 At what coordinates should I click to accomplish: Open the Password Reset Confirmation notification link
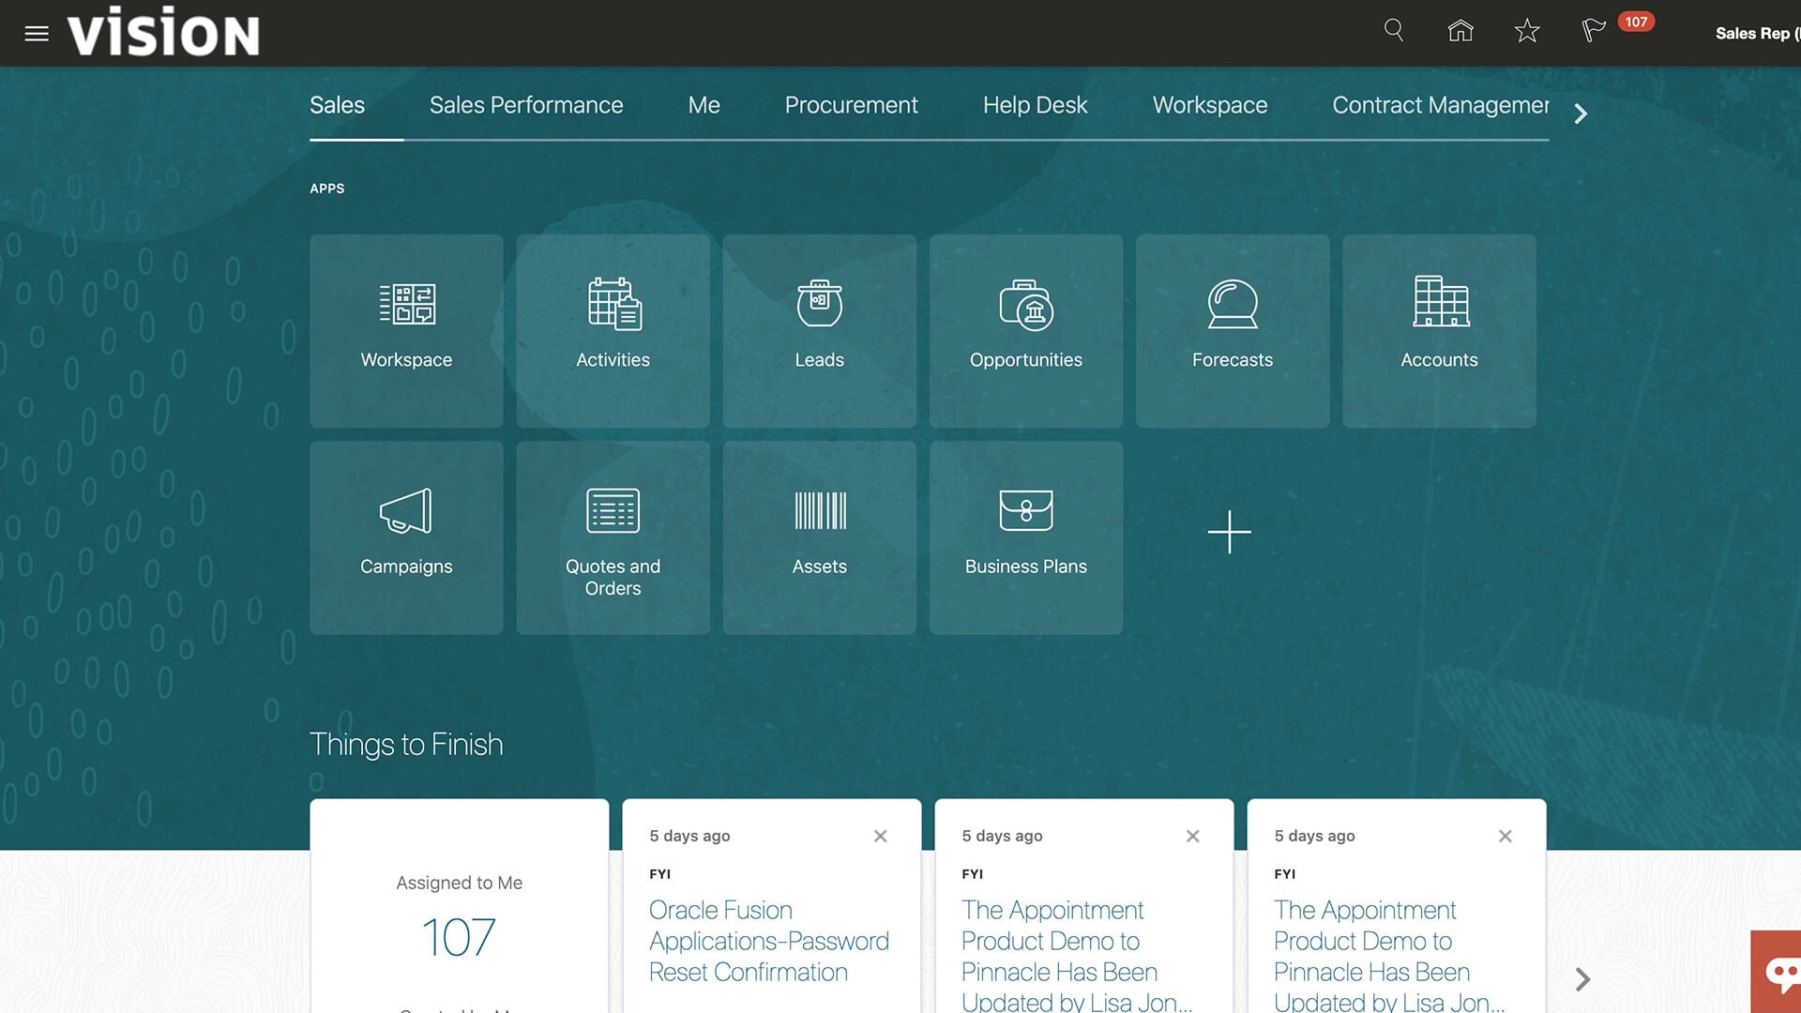coord(768,941)
